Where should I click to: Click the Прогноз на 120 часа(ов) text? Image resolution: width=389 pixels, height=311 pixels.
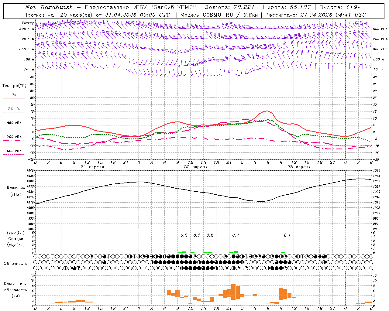click(59, 15)
